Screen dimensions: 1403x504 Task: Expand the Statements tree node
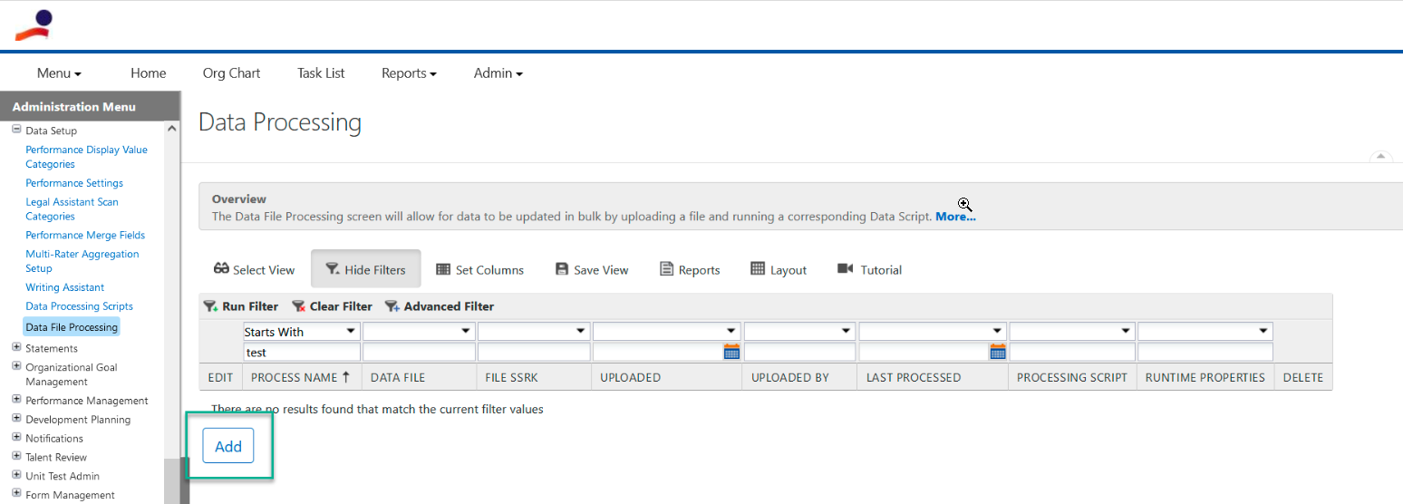[16, 347]
